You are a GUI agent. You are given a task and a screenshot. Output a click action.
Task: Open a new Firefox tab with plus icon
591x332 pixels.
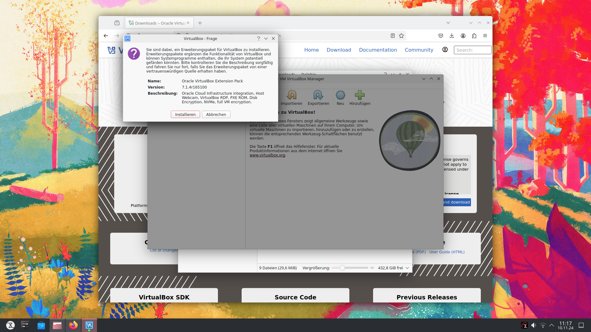pos(200,23)
